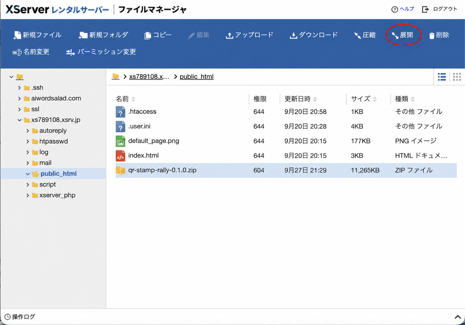Click the コピー copy button
Screen dimensions: 465x325
point(158,35)
